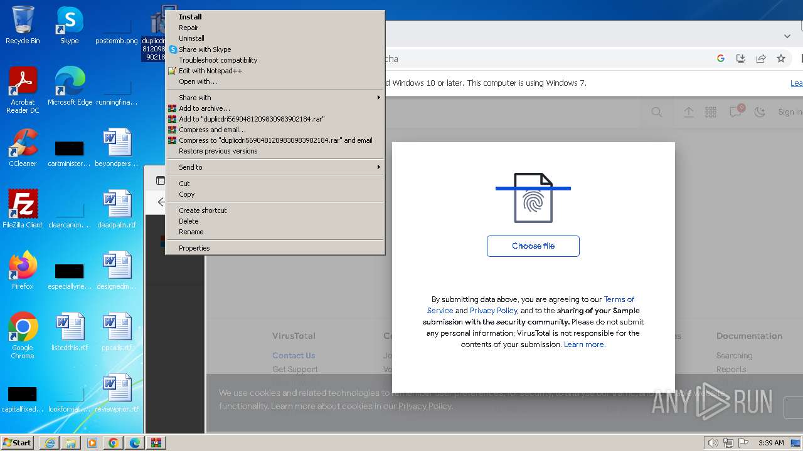Open Privacy Policy link in cookie banner
Image resolution: width=803 pixels, height=451 pixels.
[x=425, y=406]
